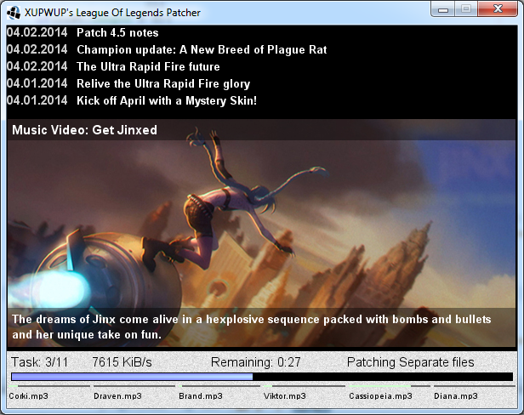Open The Ultra Rapid Fire future article
Screen dimensions: 524x415
point(148,66)
